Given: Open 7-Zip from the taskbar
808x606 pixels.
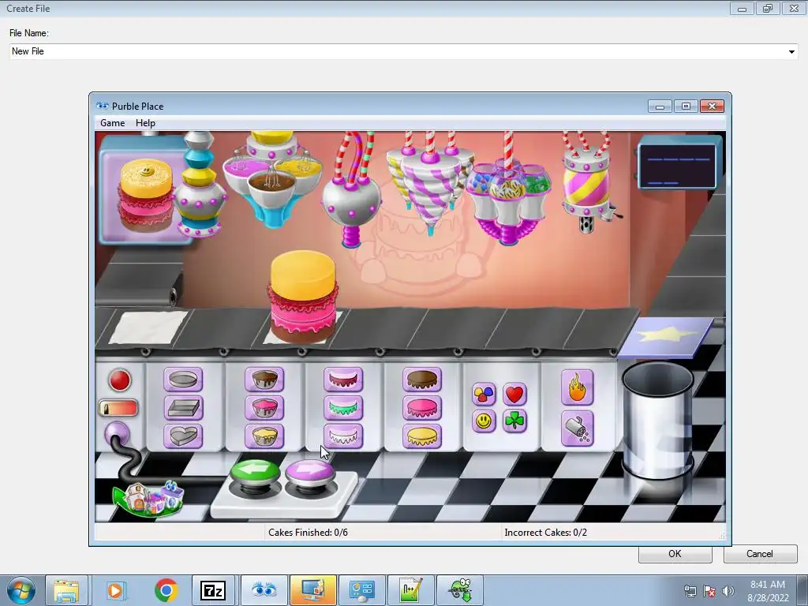Looking at the screenshot, I should pos(213,590).
